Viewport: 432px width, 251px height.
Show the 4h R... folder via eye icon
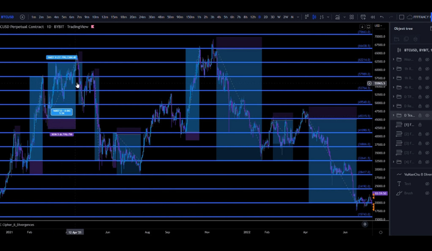click(x=427, y=87)
